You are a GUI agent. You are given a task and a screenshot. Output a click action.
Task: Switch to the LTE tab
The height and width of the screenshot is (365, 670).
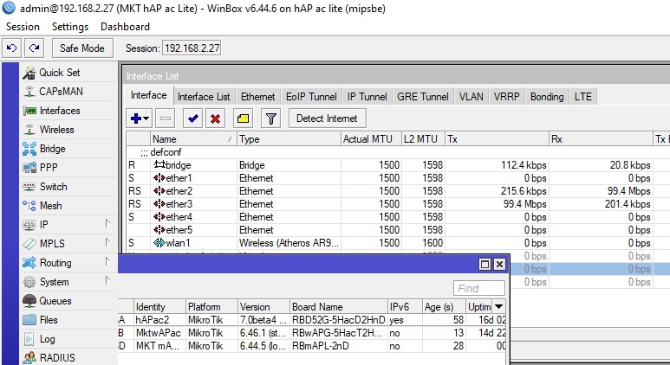(x=582, y=97)
